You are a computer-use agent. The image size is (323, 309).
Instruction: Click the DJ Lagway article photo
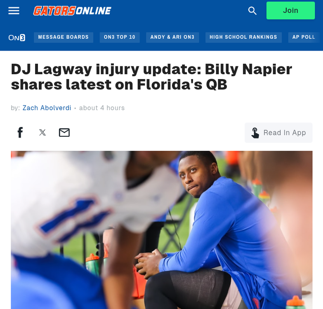pos(162,230)
